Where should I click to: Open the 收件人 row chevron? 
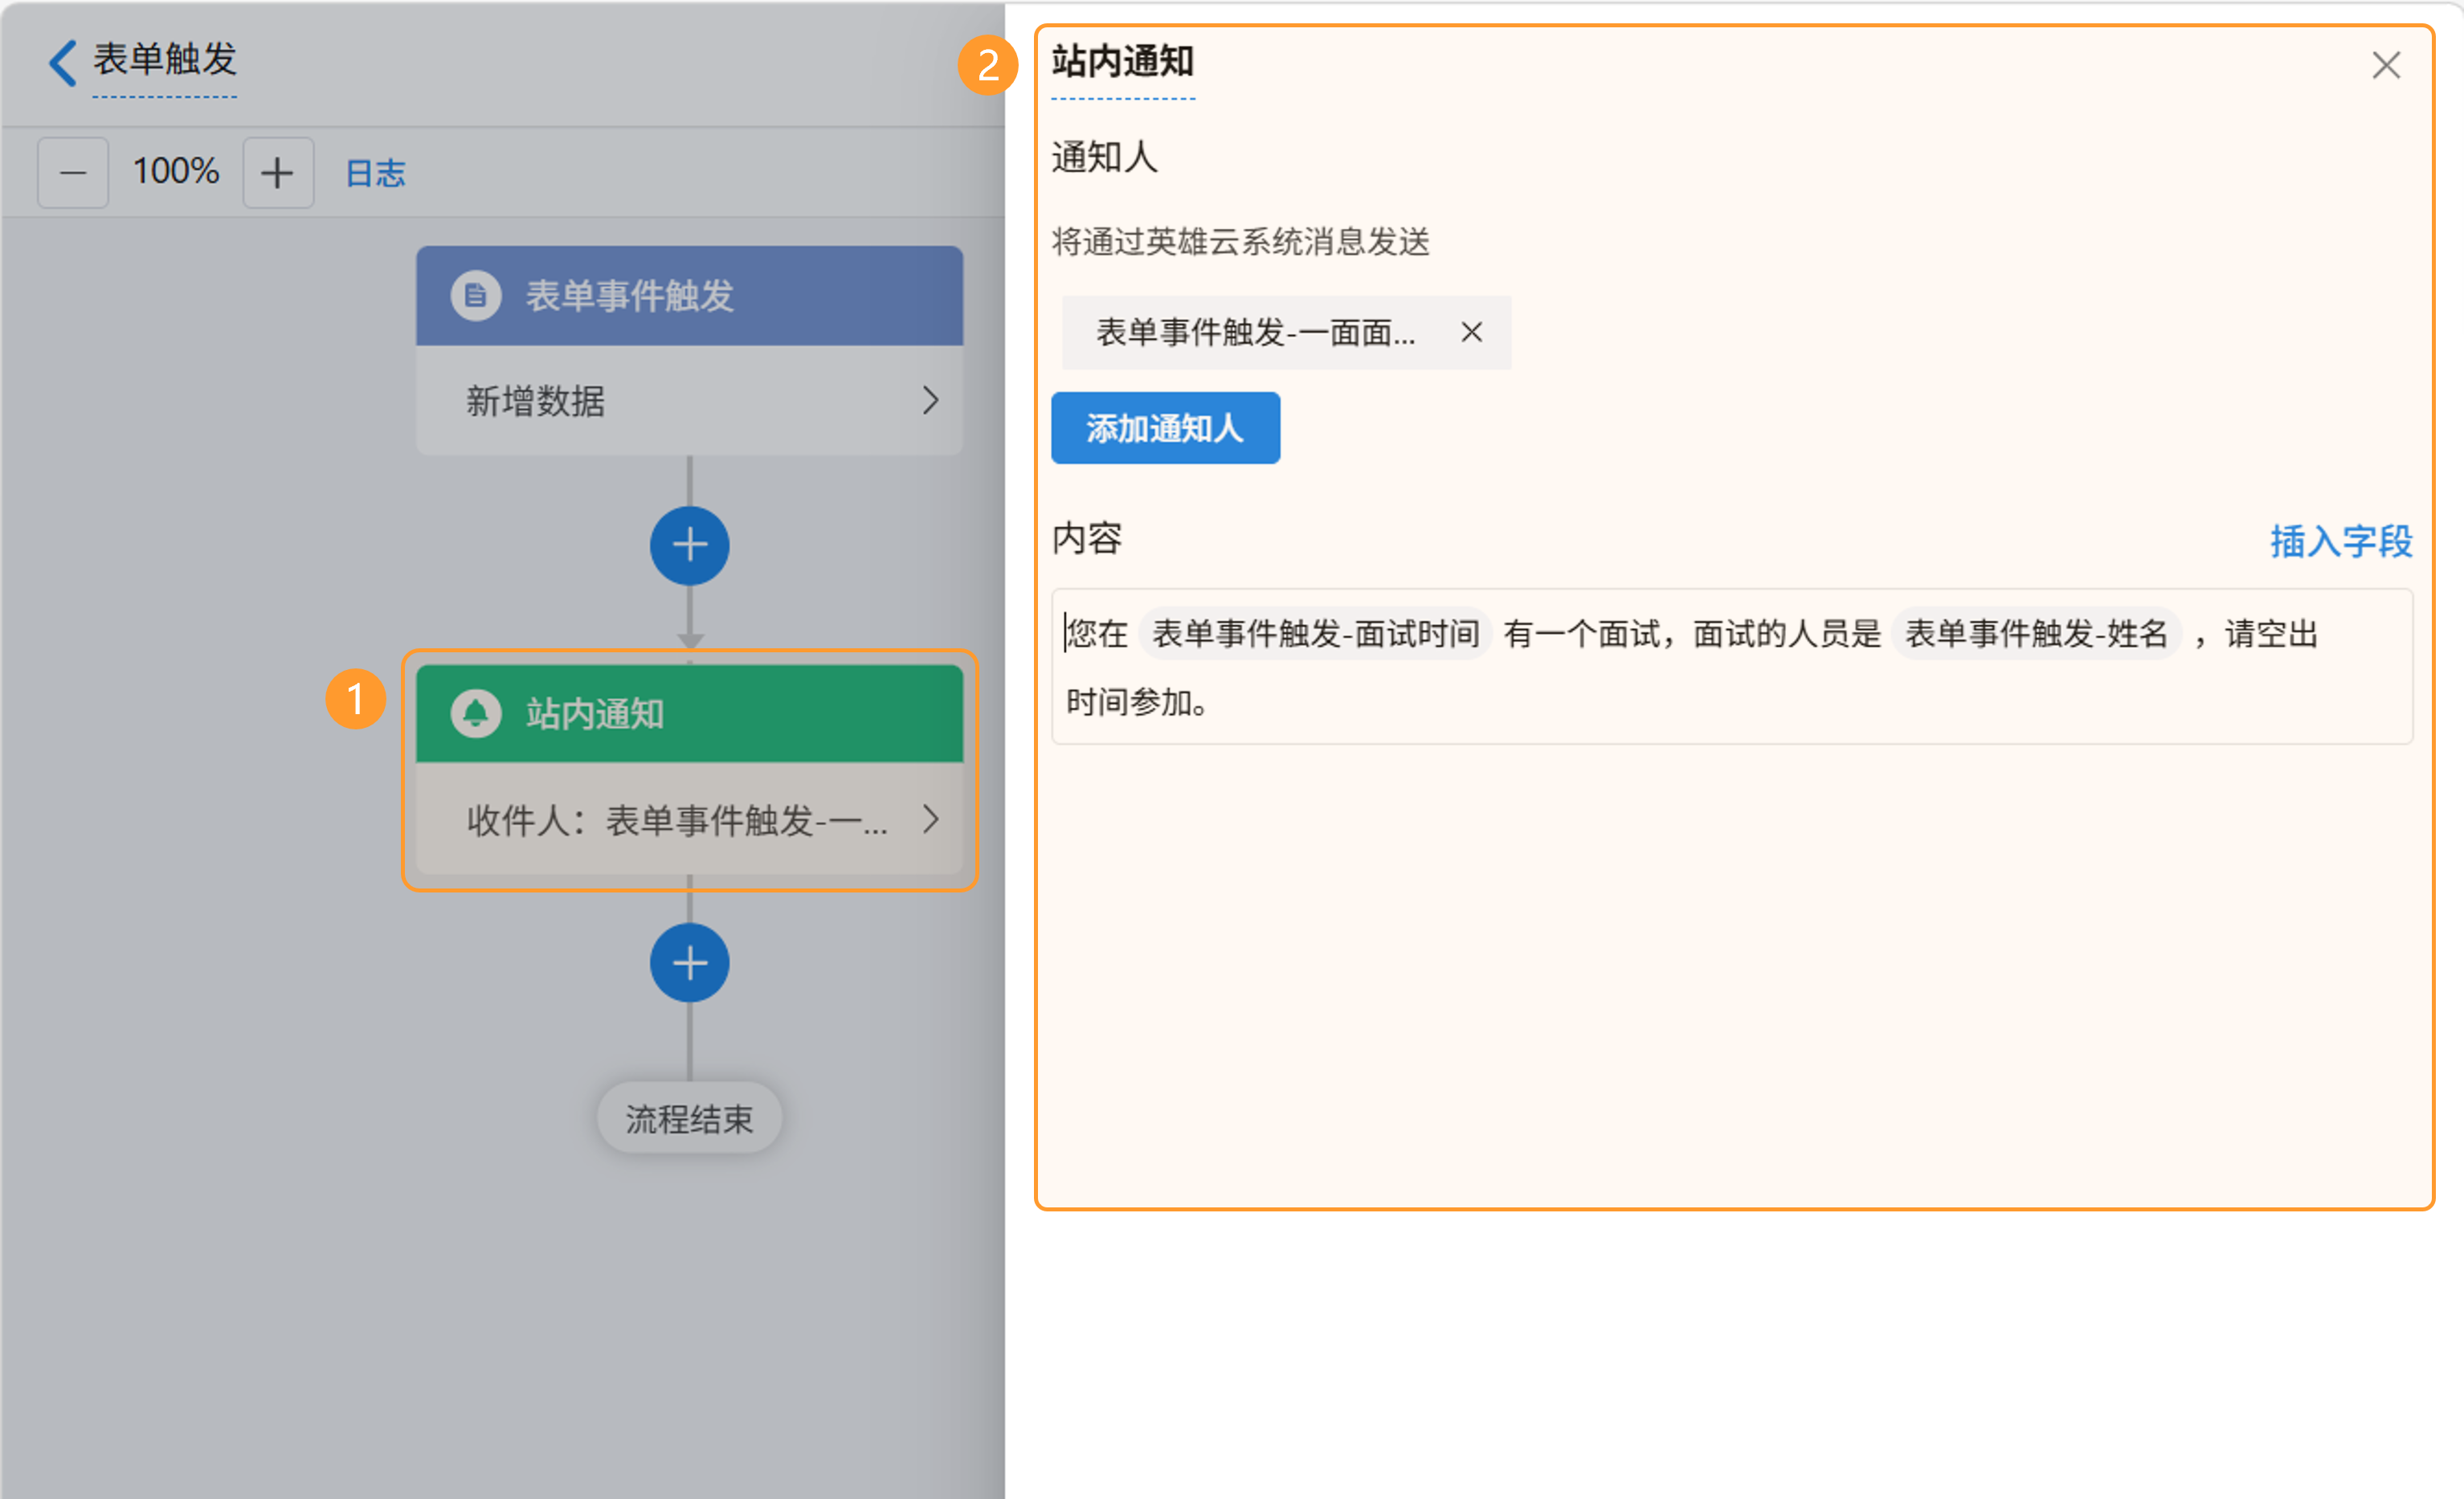(930, 820)
